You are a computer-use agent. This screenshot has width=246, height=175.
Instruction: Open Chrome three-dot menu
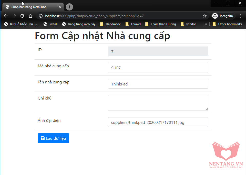(240, 16)
